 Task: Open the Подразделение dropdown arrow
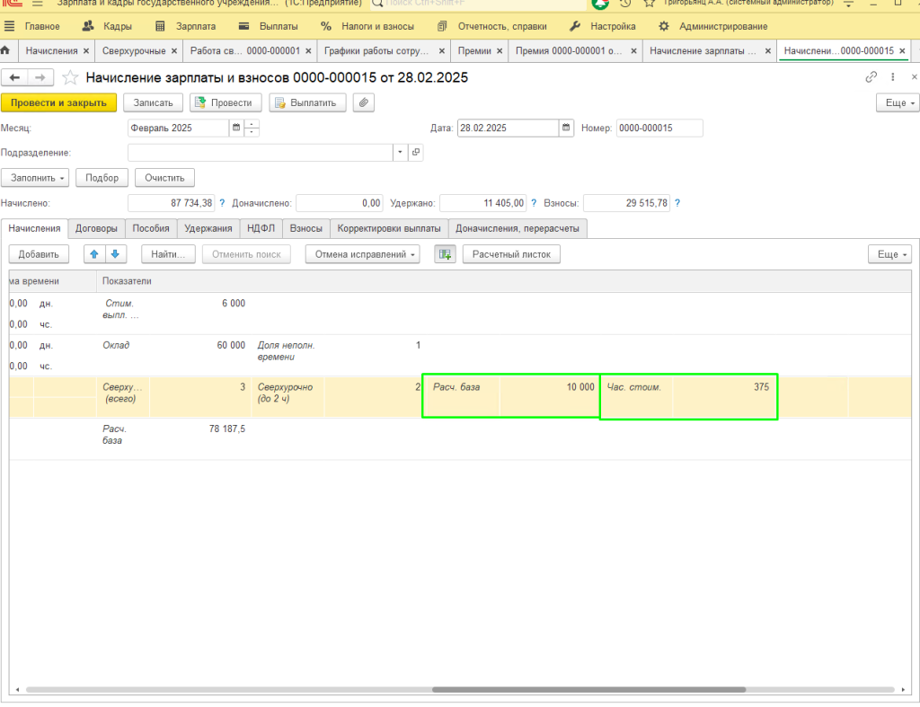coord(400,153)
